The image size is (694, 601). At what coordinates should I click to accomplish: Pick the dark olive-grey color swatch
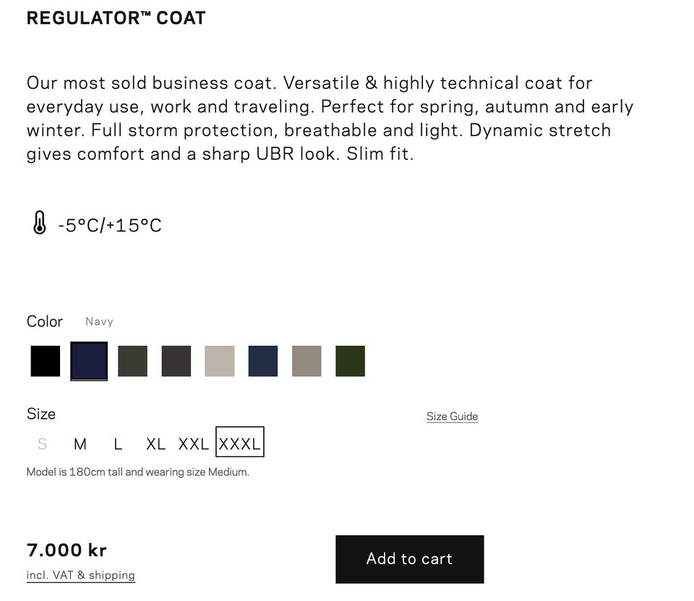[x=133, y=361]
